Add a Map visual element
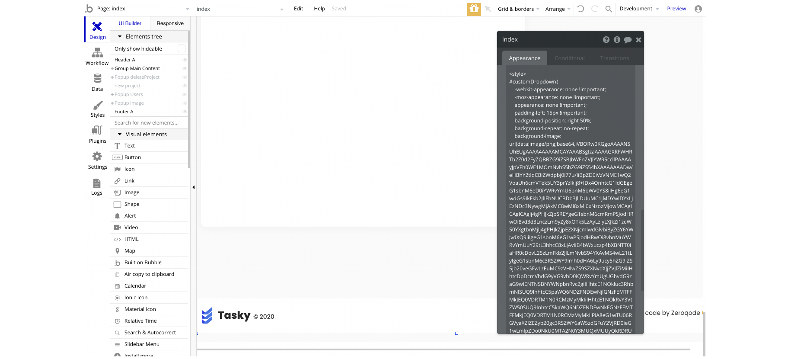 click(x=150, y=251)
